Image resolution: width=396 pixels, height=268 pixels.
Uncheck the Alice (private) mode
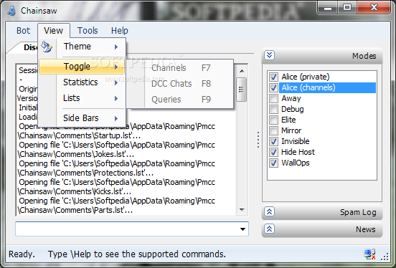[273, 77]
